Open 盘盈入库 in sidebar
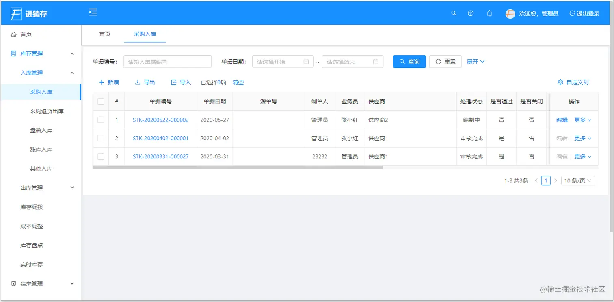 click(41, 131)
